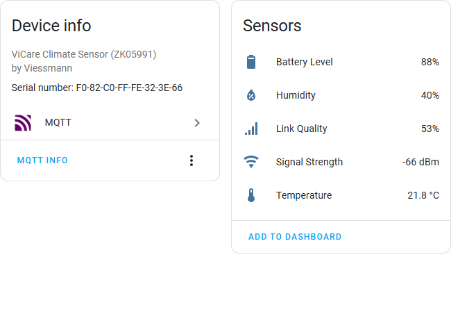Open the Signal Strength sensor details
The height and width of the screenshot is (314, 451).
pos(309,162)
